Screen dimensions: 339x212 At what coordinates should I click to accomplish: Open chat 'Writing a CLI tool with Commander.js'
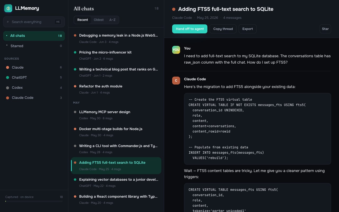tap(116, 149)
